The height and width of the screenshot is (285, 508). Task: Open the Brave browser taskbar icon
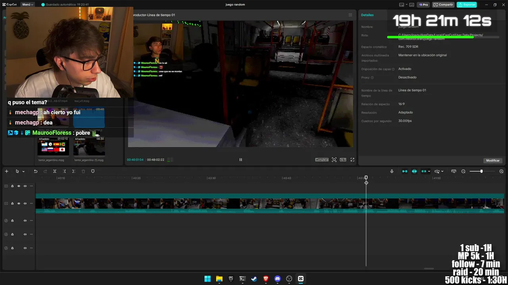click(x=266, y=279)
